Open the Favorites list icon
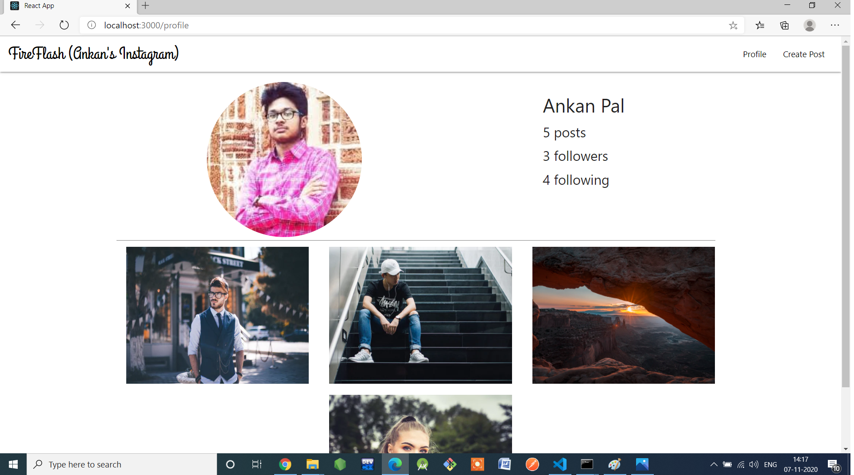Viewport: 854px width, 475px height. (760, 25)
